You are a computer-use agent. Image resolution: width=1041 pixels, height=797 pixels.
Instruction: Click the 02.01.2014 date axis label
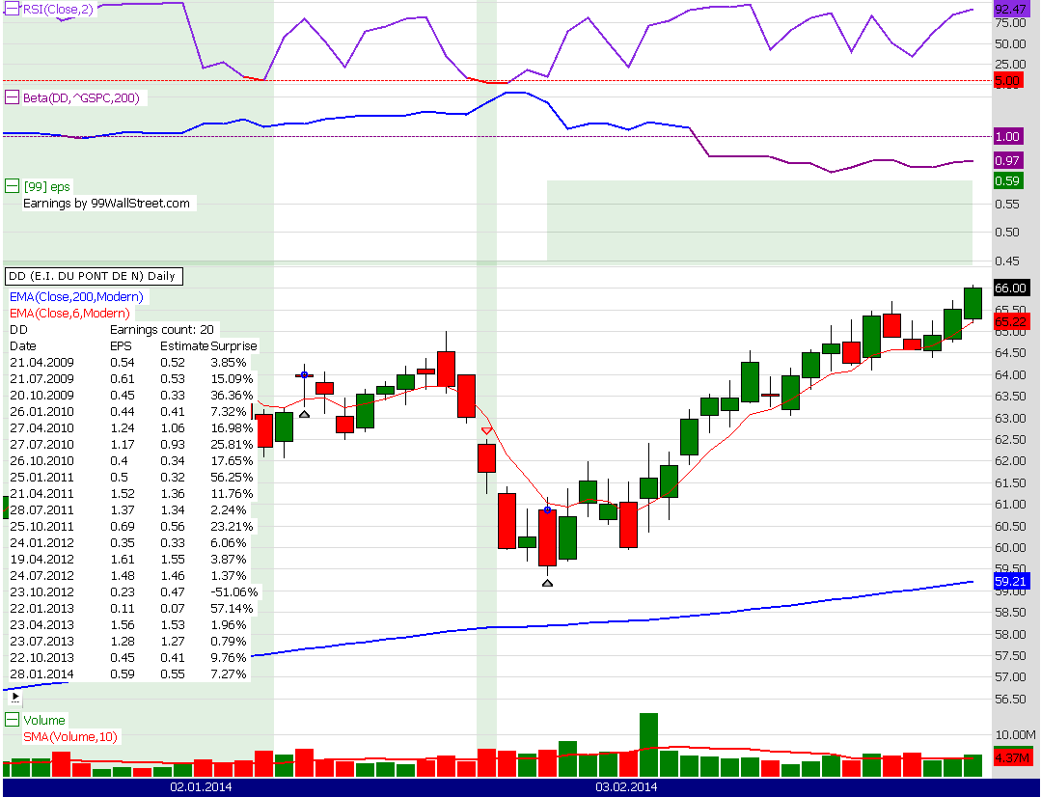[x=201, y=787]
